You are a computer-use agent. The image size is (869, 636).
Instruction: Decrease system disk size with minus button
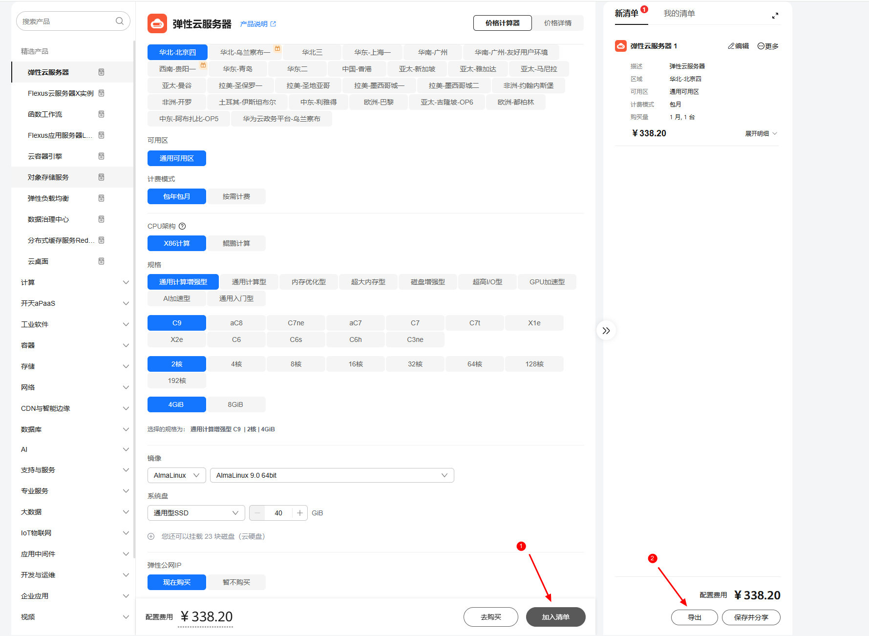[x=257, y=513]
